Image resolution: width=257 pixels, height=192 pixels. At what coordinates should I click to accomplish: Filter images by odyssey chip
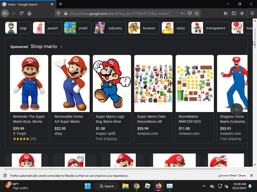(110, 28)
